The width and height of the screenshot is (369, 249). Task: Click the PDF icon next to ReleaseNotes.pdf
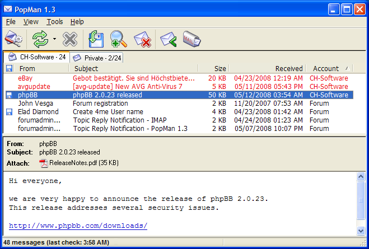pyautogui.click(x=44, y=163)
